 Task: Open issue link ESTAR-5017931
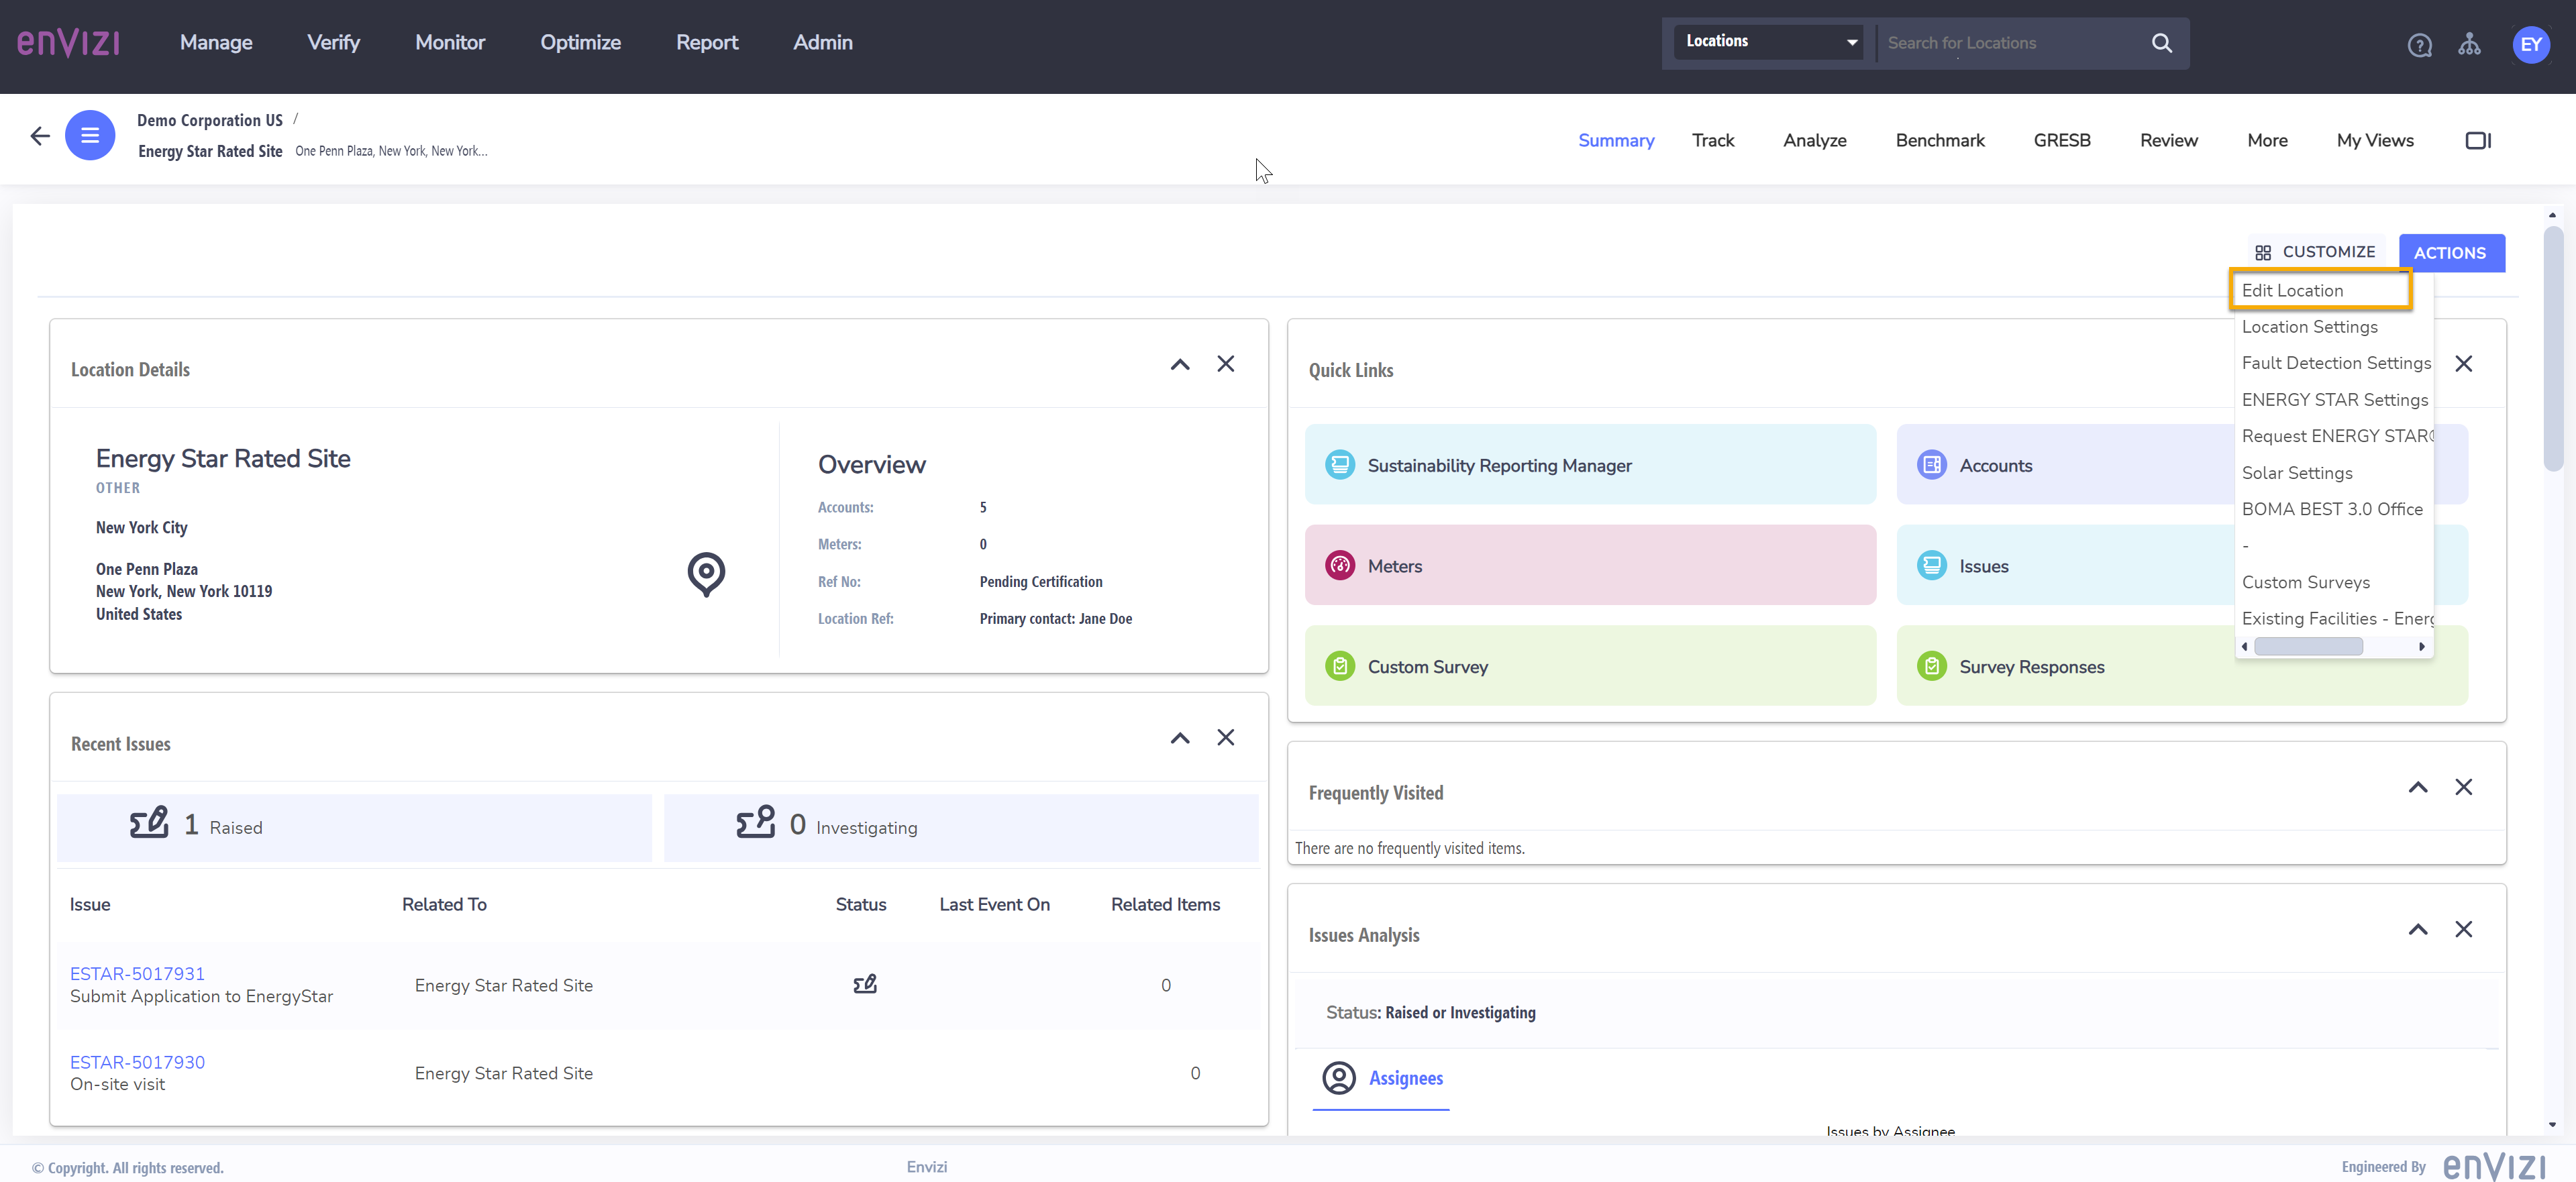[x=137, y=973]
